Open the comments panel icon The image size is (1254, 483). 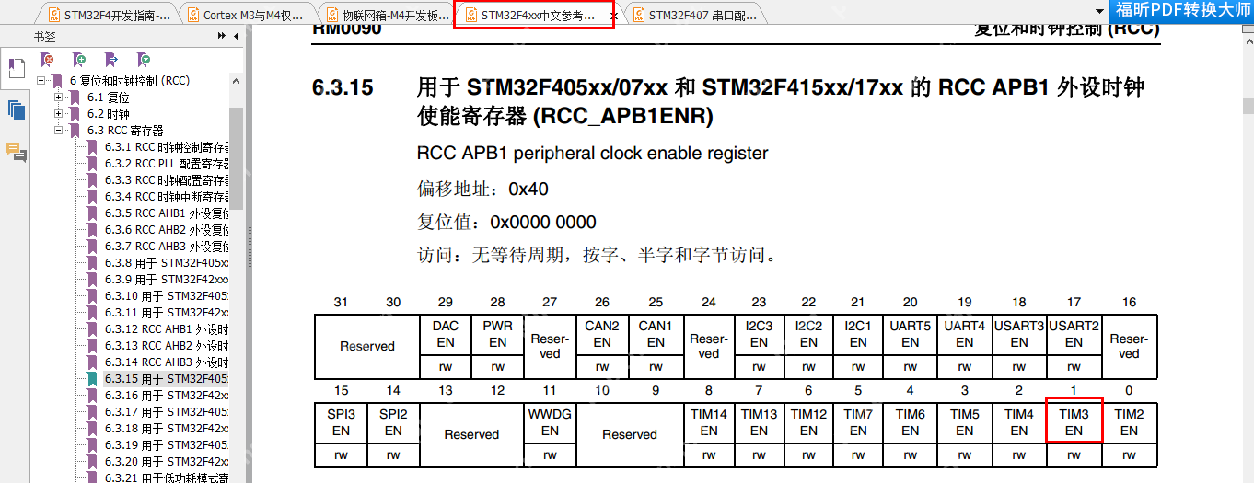17,152
